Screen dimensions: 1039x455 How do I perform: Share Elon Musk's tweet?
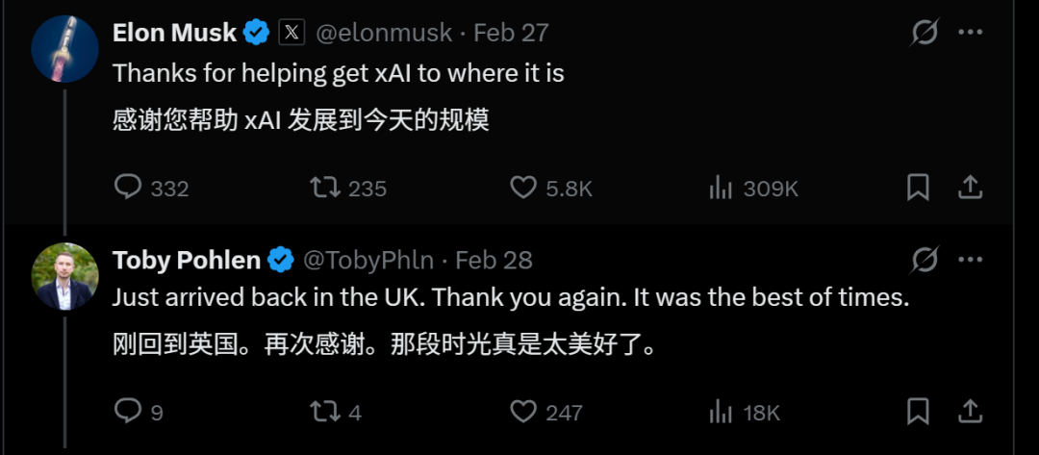pyautogui.click(x=971, y=187)
